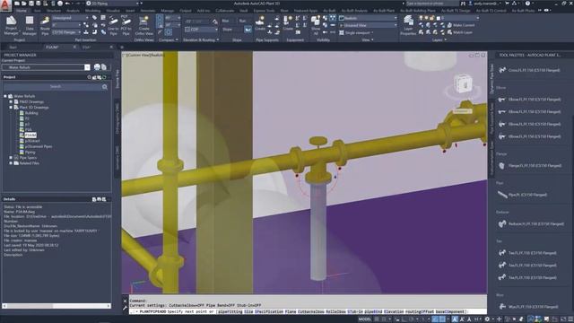Select the Wye FL,FF,150 palette item

point(528,307)
